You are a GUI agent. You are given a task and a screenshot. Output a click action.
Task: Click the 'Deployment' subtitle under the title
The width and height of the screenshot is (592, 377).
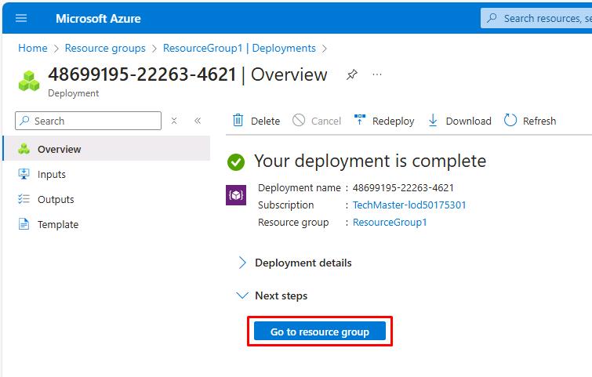73,93
